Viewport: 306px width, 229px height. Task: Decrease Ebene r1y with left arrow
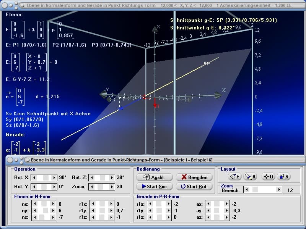[93, 211]
